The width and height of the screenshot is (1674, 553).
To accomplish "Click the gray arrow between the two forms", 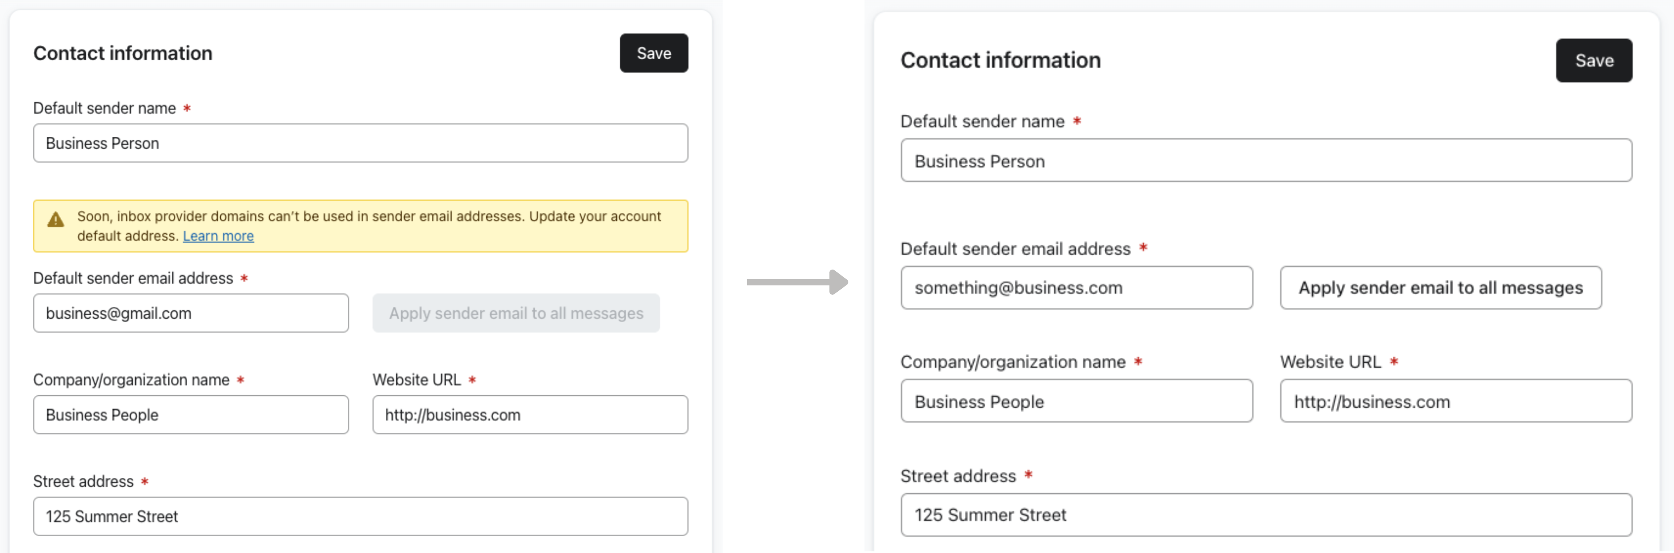I will click(x=797, y=282).
